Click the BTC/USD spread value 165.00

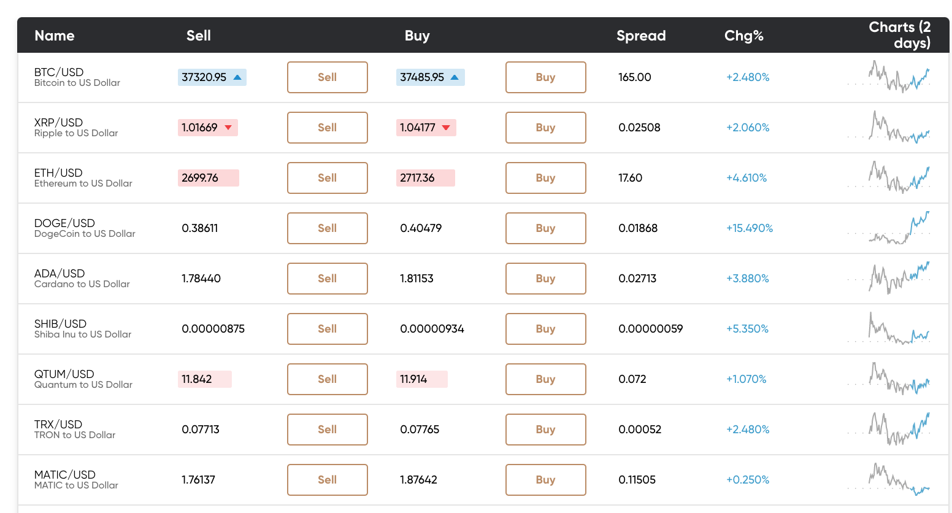coord(635,77)
